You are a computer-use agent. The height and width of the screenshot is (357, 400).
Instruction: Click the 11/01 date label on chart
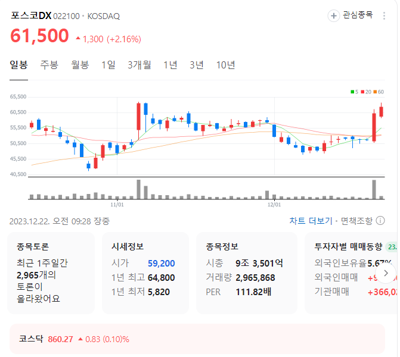(x=117, y=205)
